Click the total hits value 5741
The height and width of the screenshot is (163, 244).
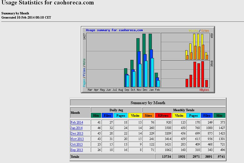pos(219,157)
